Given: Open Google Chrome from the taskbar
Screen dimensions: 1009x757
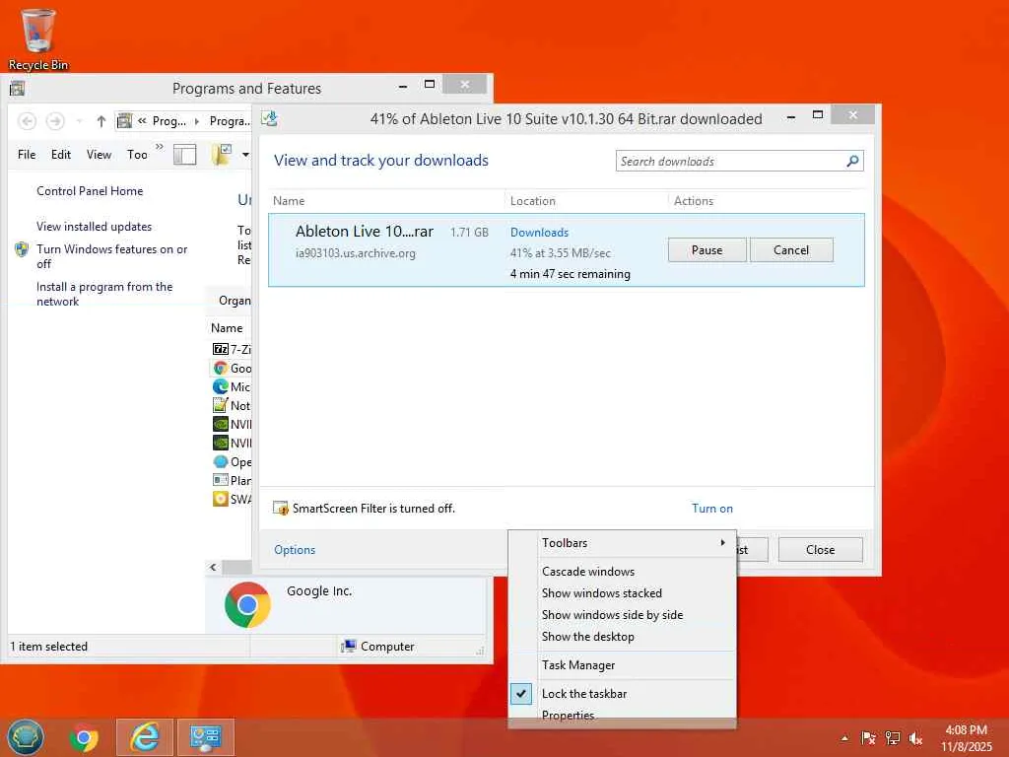Looking at the screenshot, I should [85, 737].
